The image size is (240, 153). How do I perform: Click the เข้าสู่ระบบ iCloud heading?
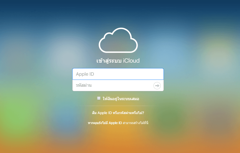pos(118,61)
